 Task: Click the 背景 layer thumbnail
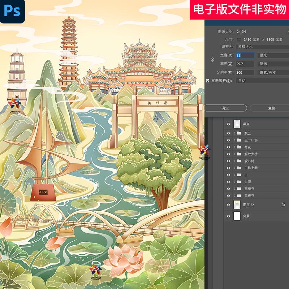click(x=237, y=216)
